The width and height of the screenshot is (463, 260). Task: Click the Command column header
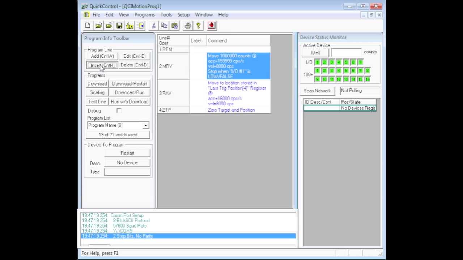point(238,40)
